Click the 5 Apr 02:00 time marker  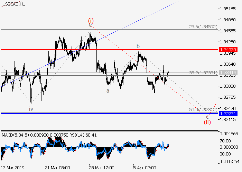(x=145, y=168)
